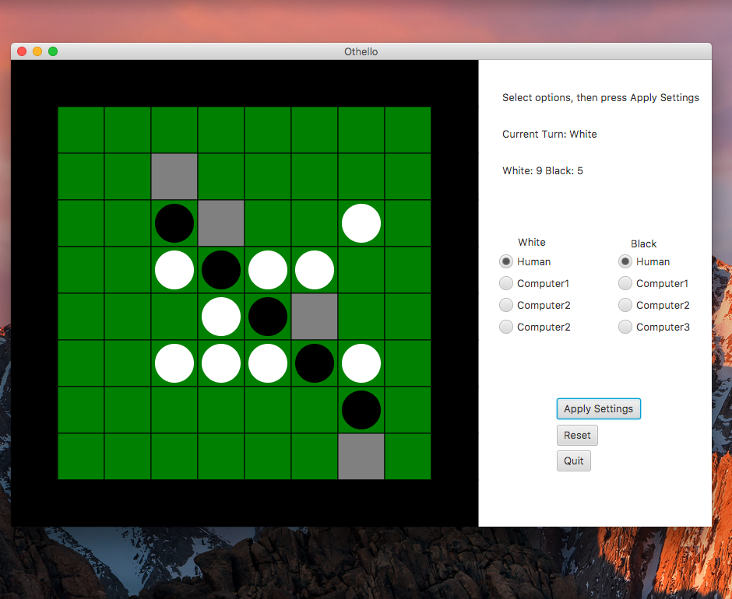Close the Othello window with the red button
The image size is (732, 599).
22,51
